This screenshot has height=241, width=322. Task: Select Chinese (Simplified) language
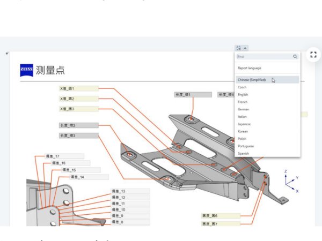[252, 80]
